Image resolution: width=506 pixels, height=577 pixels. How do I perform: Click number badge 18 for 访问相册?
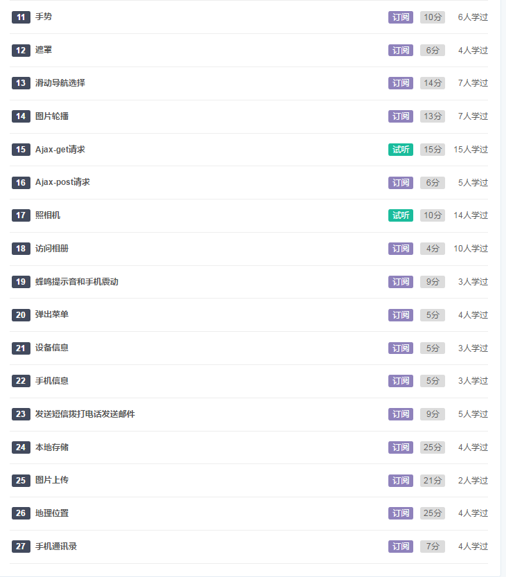21,249
